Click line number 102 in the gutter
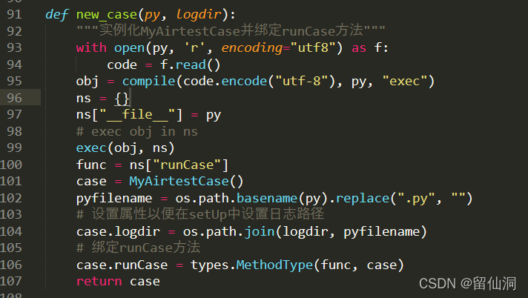The height and width of the screenshot is (298, 528). [11, 198]
